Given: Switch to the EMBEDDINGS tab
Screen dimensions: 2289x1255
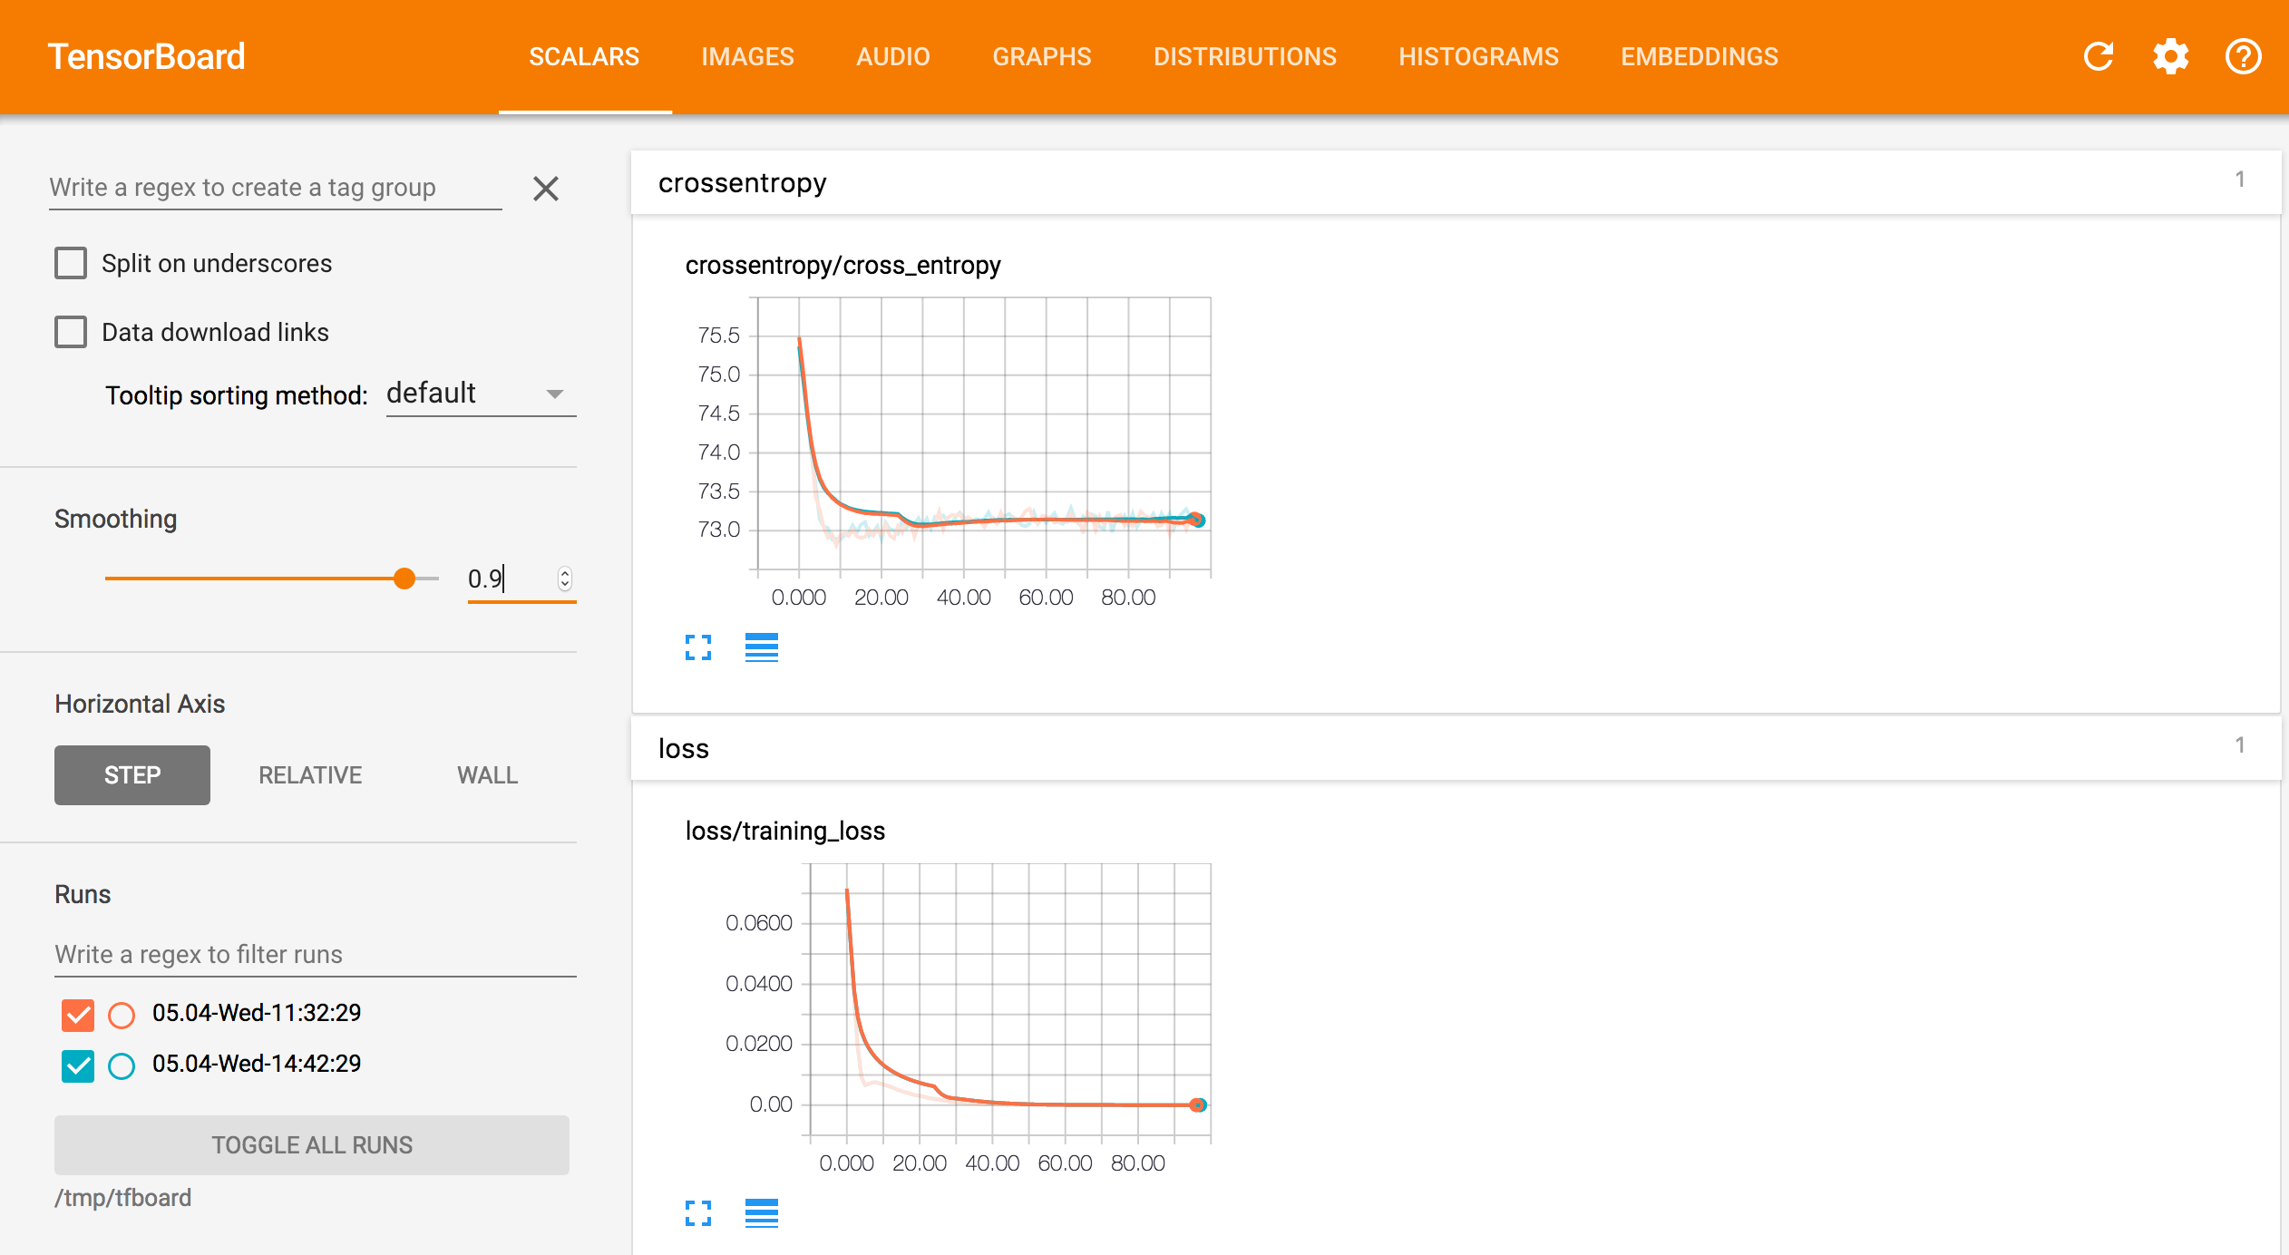Looking at the screenshot, I should (1700, 56).
